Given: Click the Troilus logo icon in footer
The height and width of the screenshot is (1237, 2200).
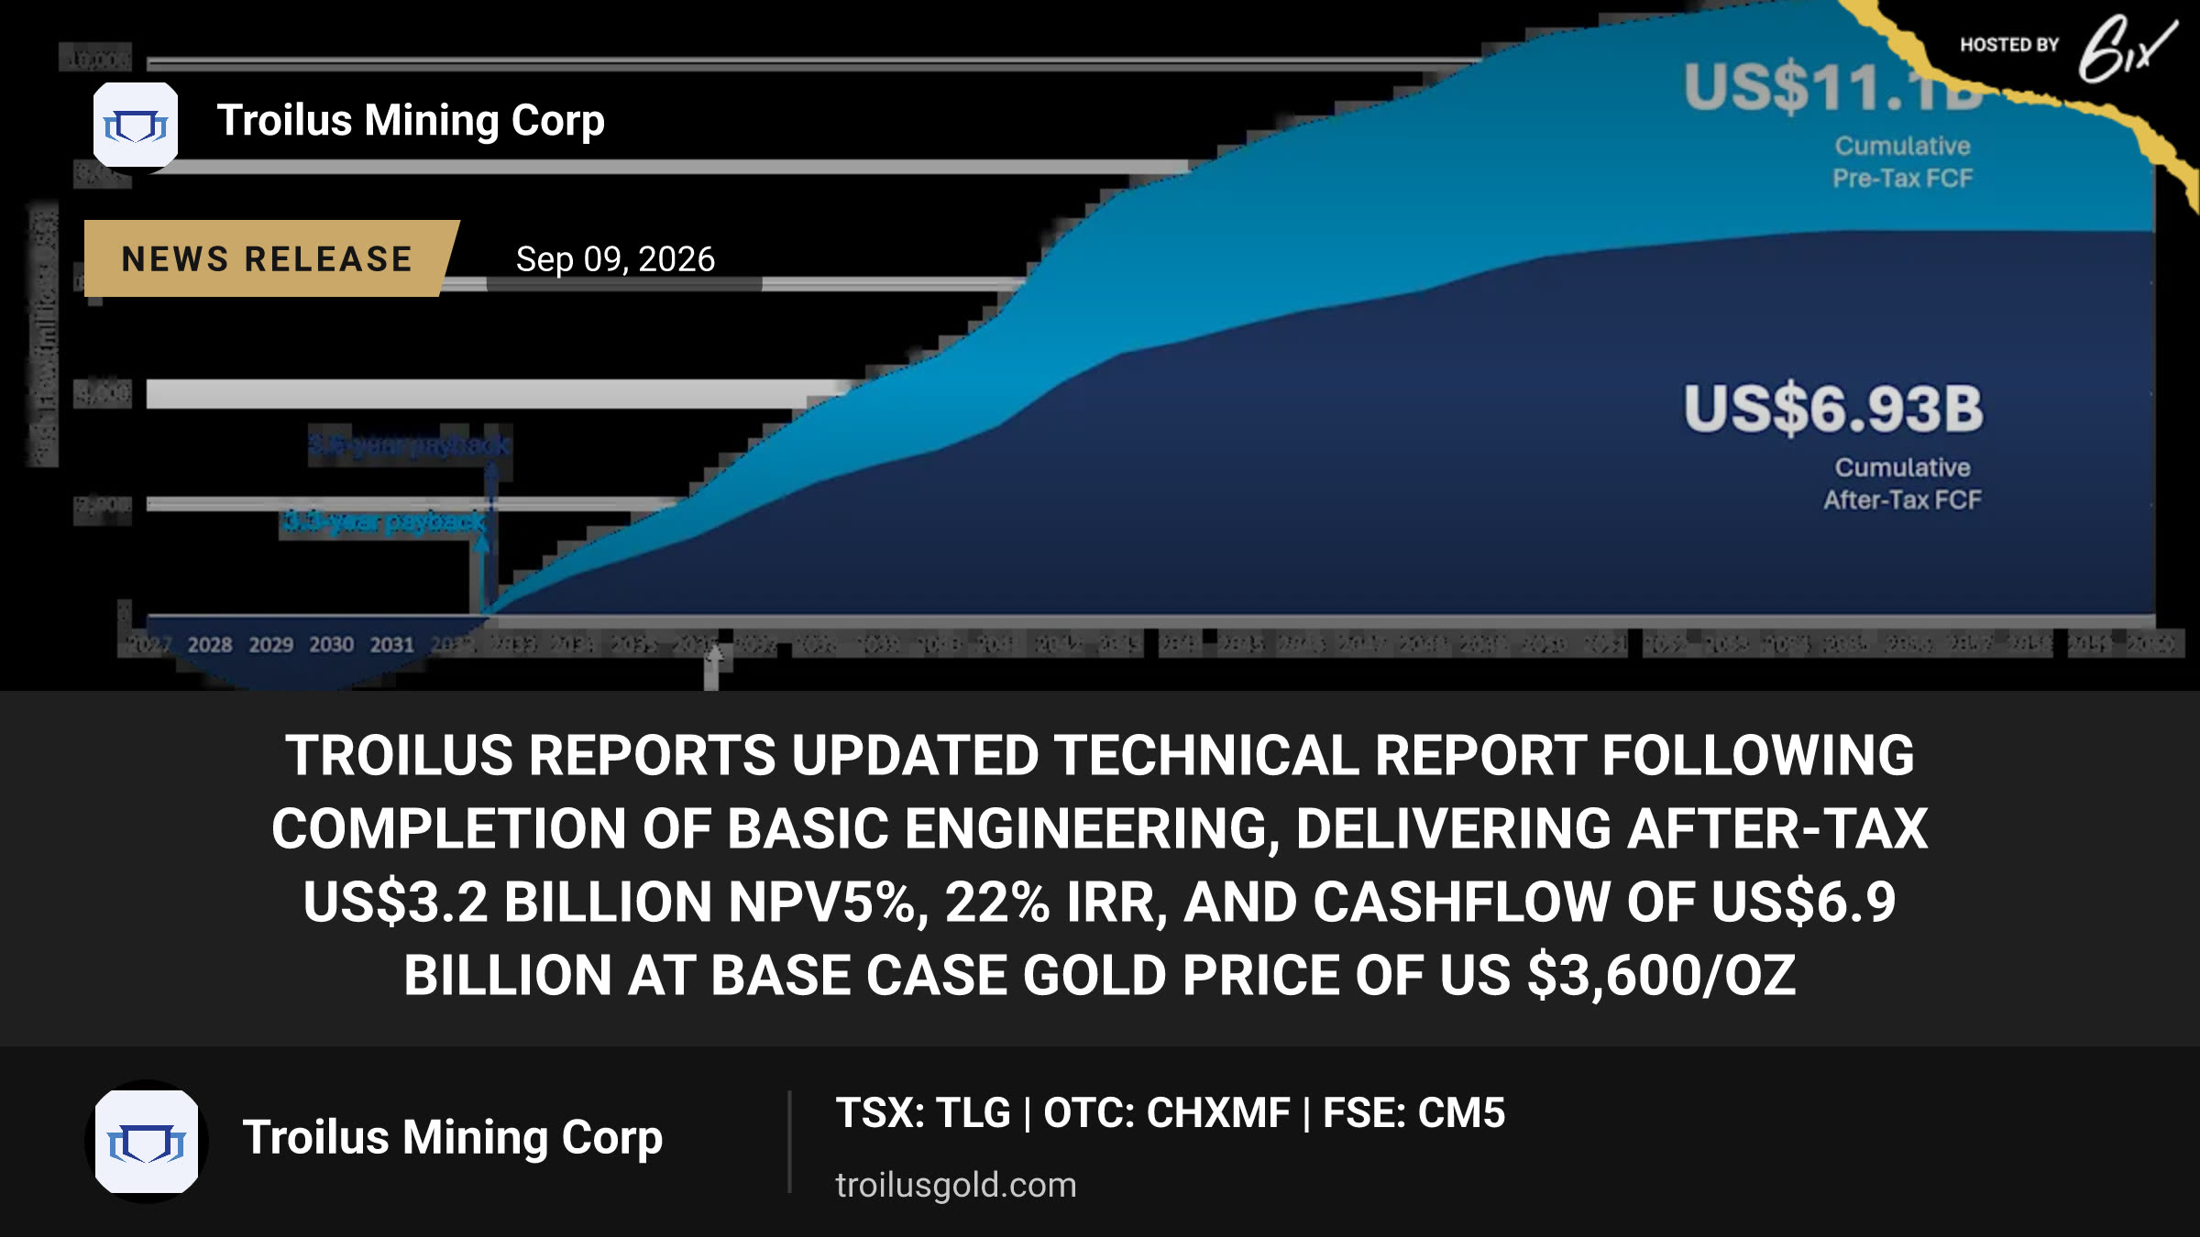Looking at the screenshot, I should coord(147,1142).
